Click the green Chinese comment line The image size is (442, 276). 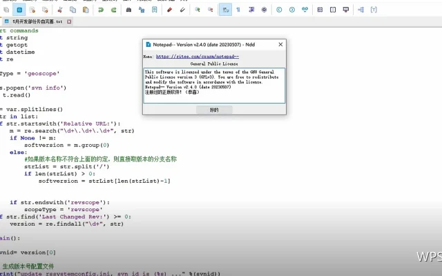101,159
